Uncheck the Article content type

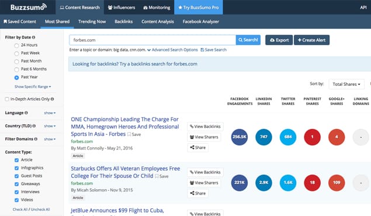coord(16,160)
